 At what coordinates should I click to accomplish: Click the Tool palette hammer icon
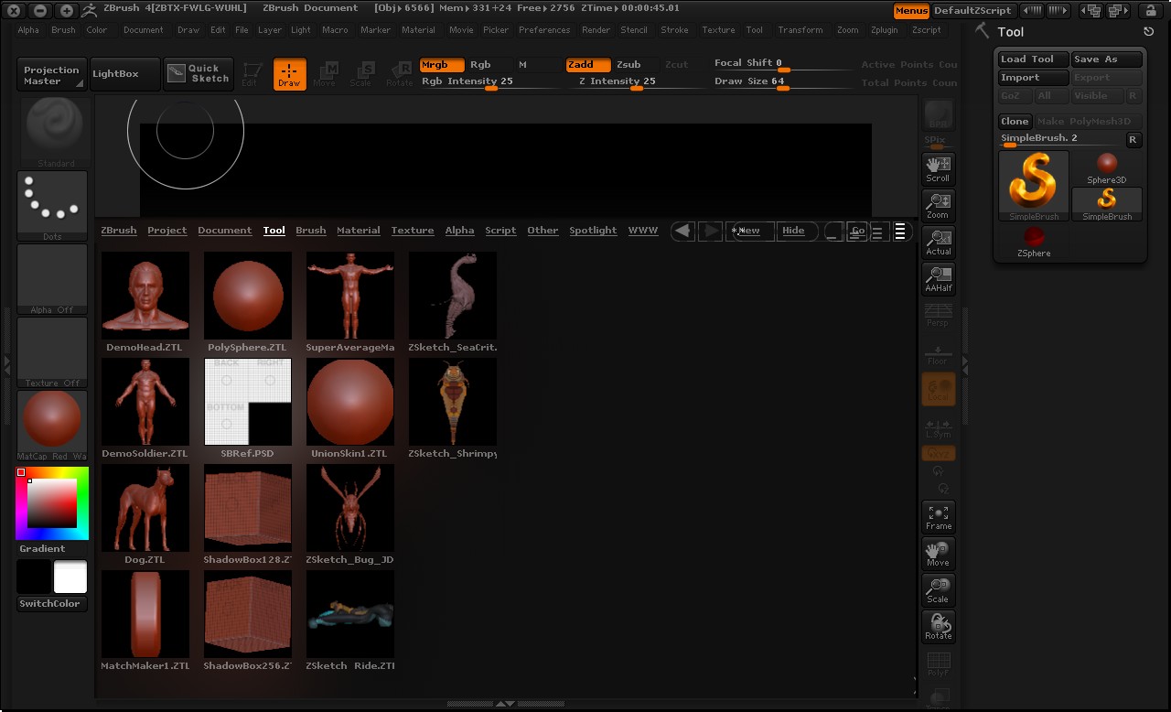click(983, 31)
